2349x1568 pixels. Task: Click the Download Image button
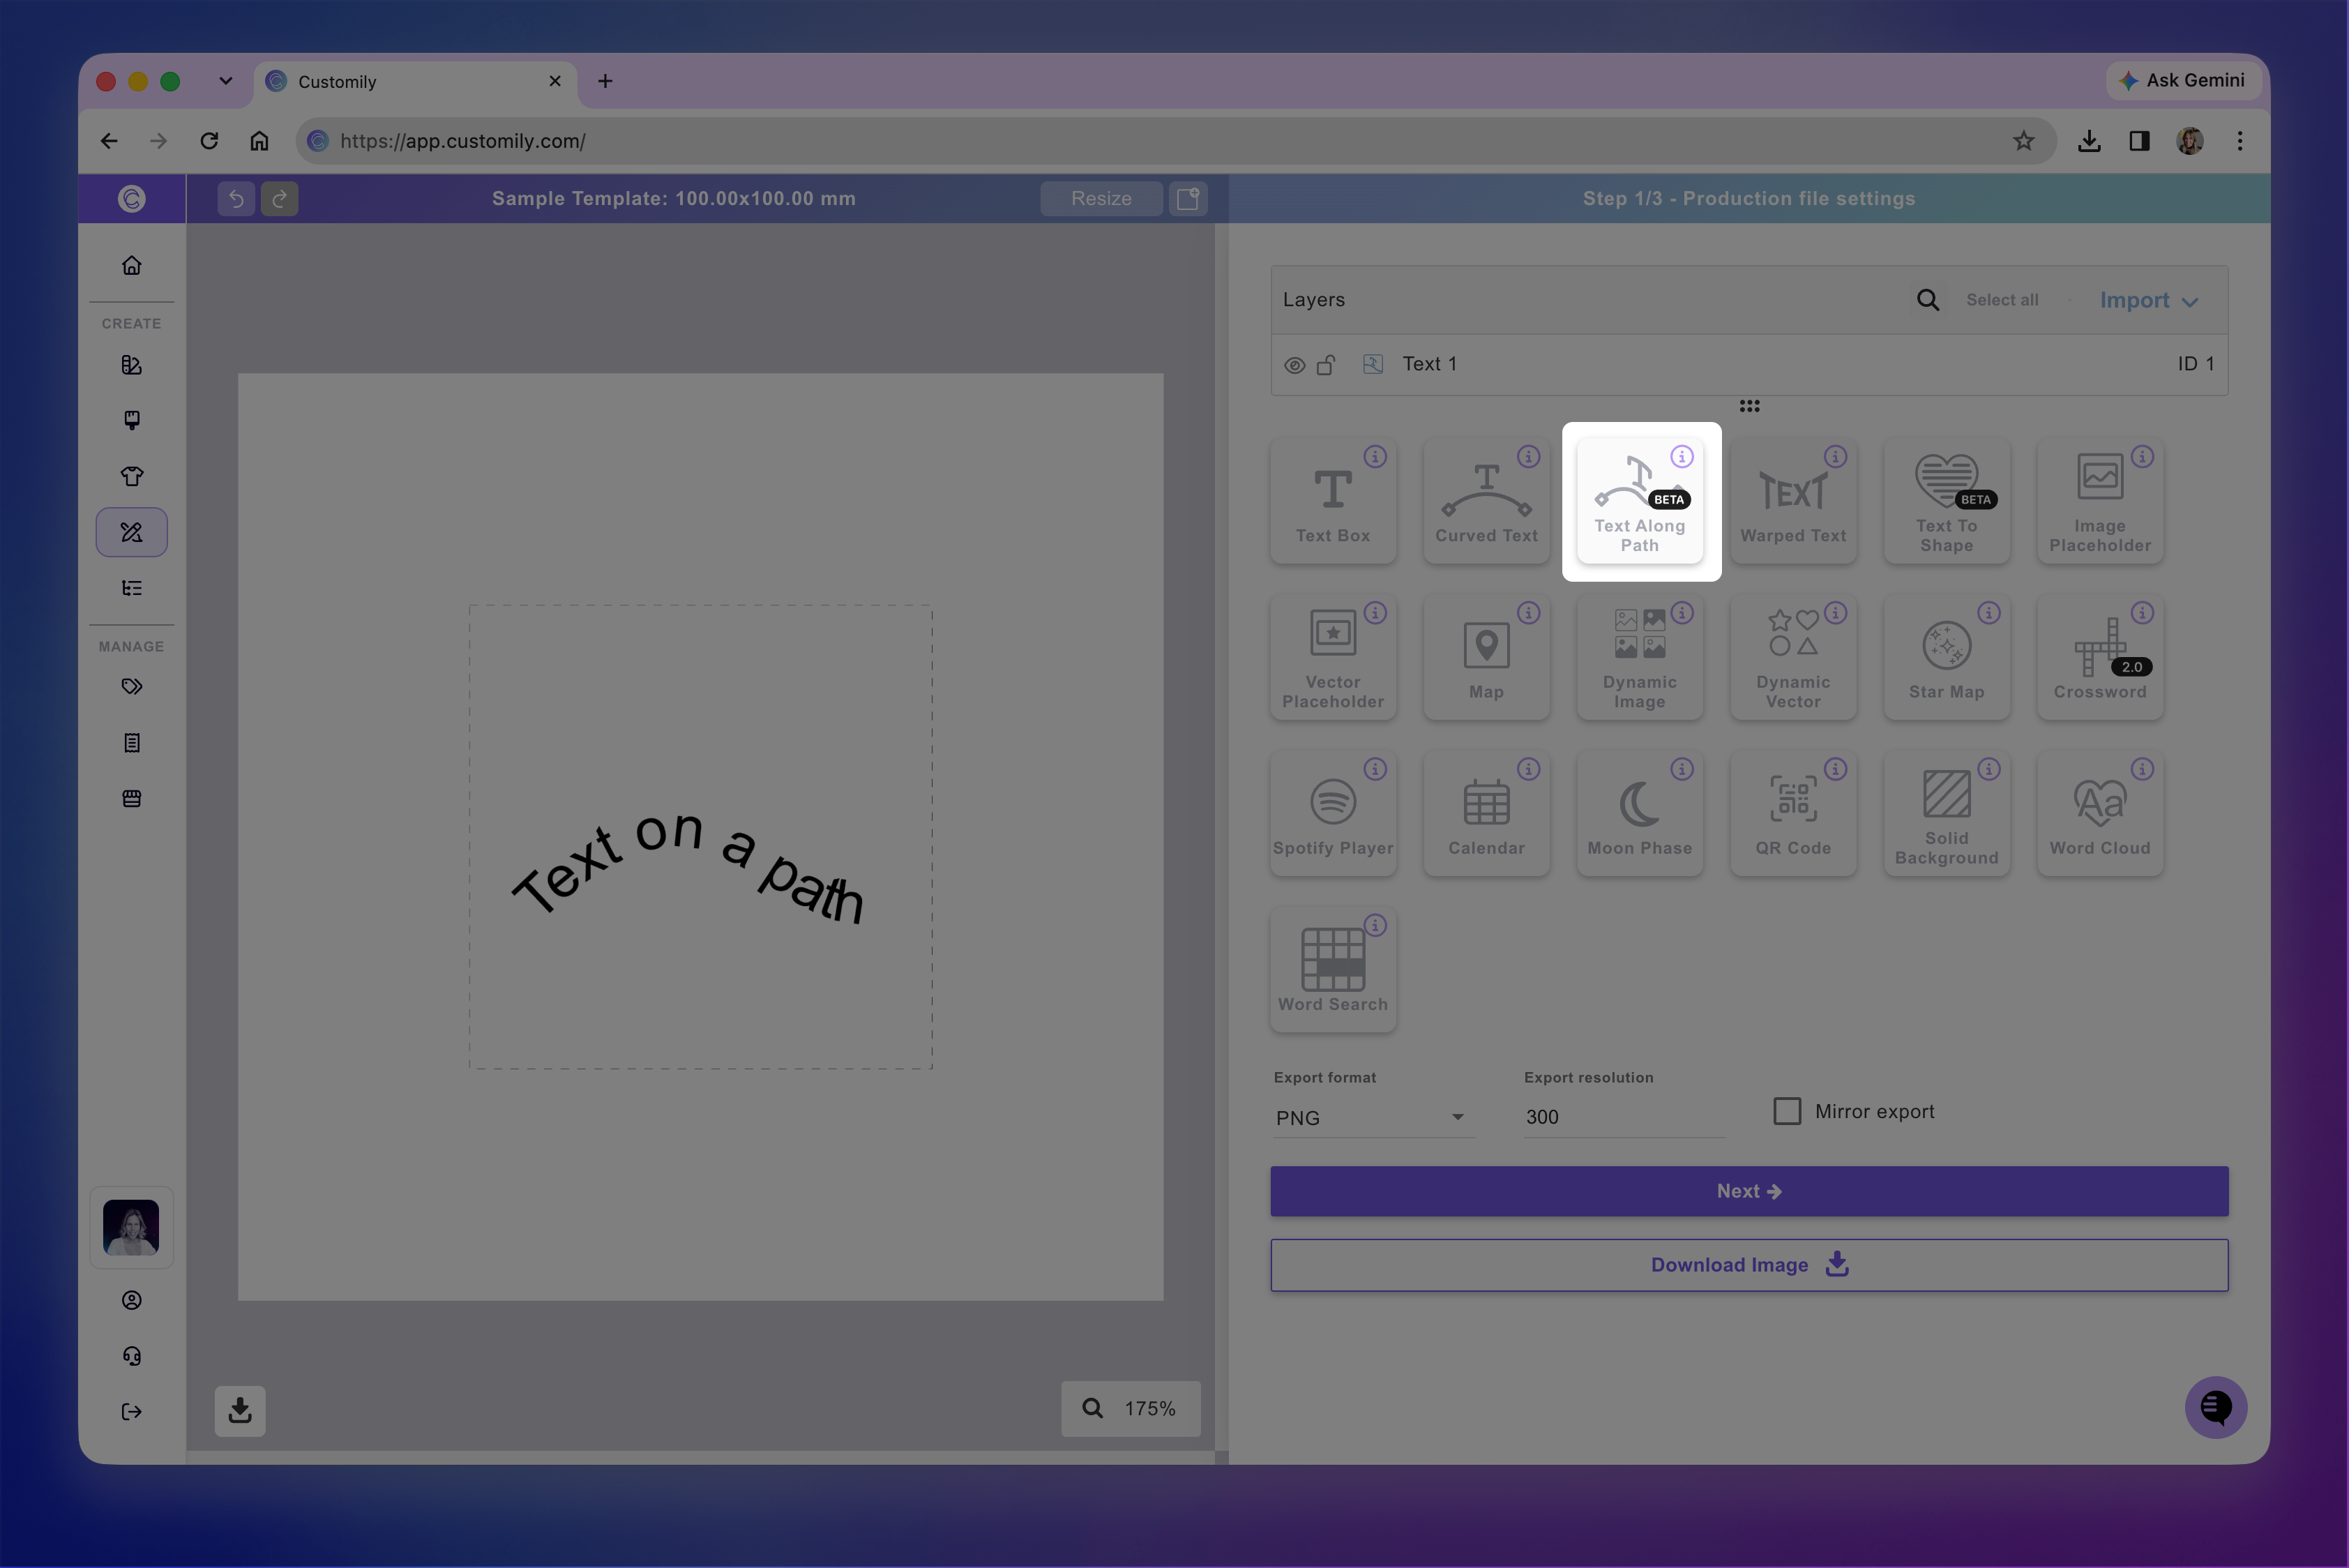(1749, 1265)
